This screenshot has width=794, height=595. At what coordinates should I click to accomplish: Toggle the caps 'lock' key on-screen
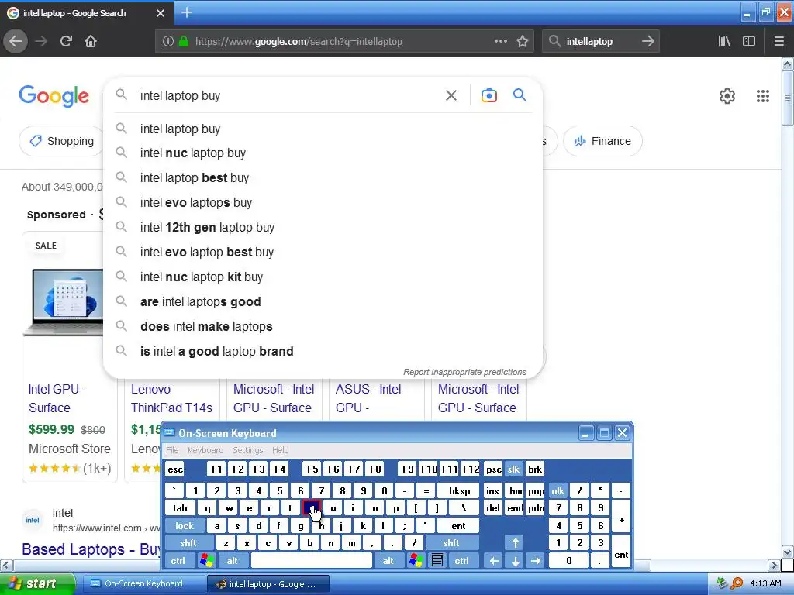(185, 526)
